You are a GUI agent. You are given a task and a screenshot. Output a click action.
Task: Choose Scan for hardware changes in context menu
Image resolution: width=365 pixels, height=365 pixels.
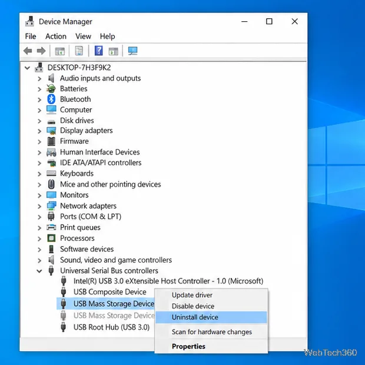click(211, 331)
